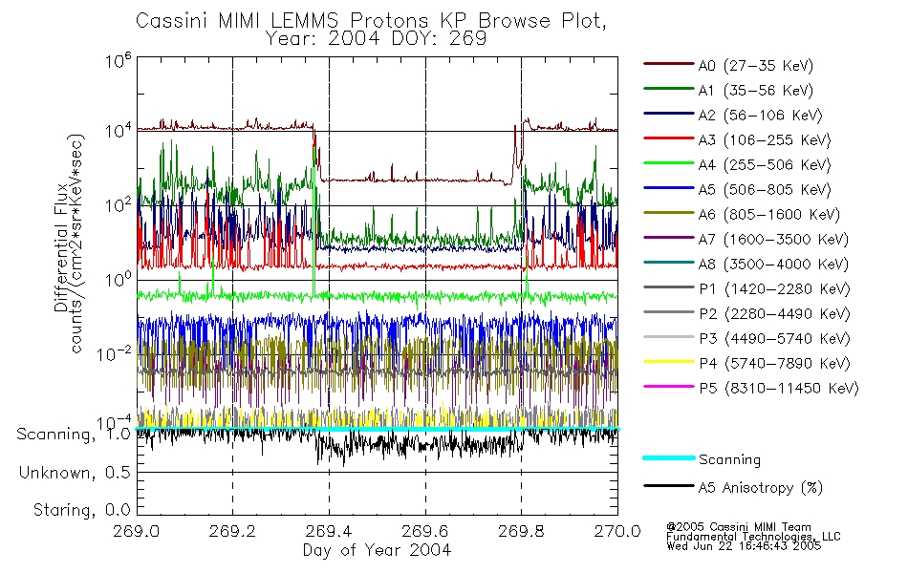Click the 'Wed Jun 22 16:46:43 2005' timestamp
908x573 pixels.
tap(744, 546)
